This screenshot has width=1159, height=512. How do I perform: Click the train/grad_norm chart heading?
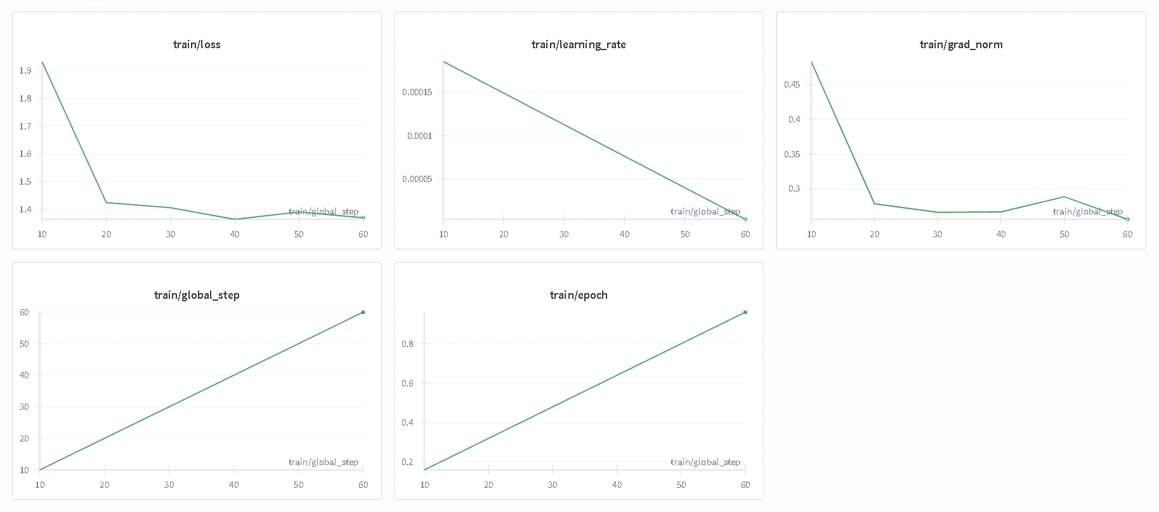pos(961,44)
